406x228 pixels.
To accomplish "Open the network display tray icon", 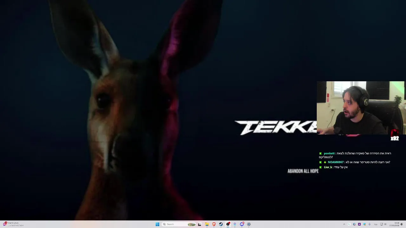I will pyautogui.click(x=381, y=224).
